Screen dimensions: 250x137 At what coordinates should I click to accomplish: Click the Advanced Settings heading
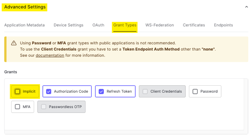click(25, 7)
